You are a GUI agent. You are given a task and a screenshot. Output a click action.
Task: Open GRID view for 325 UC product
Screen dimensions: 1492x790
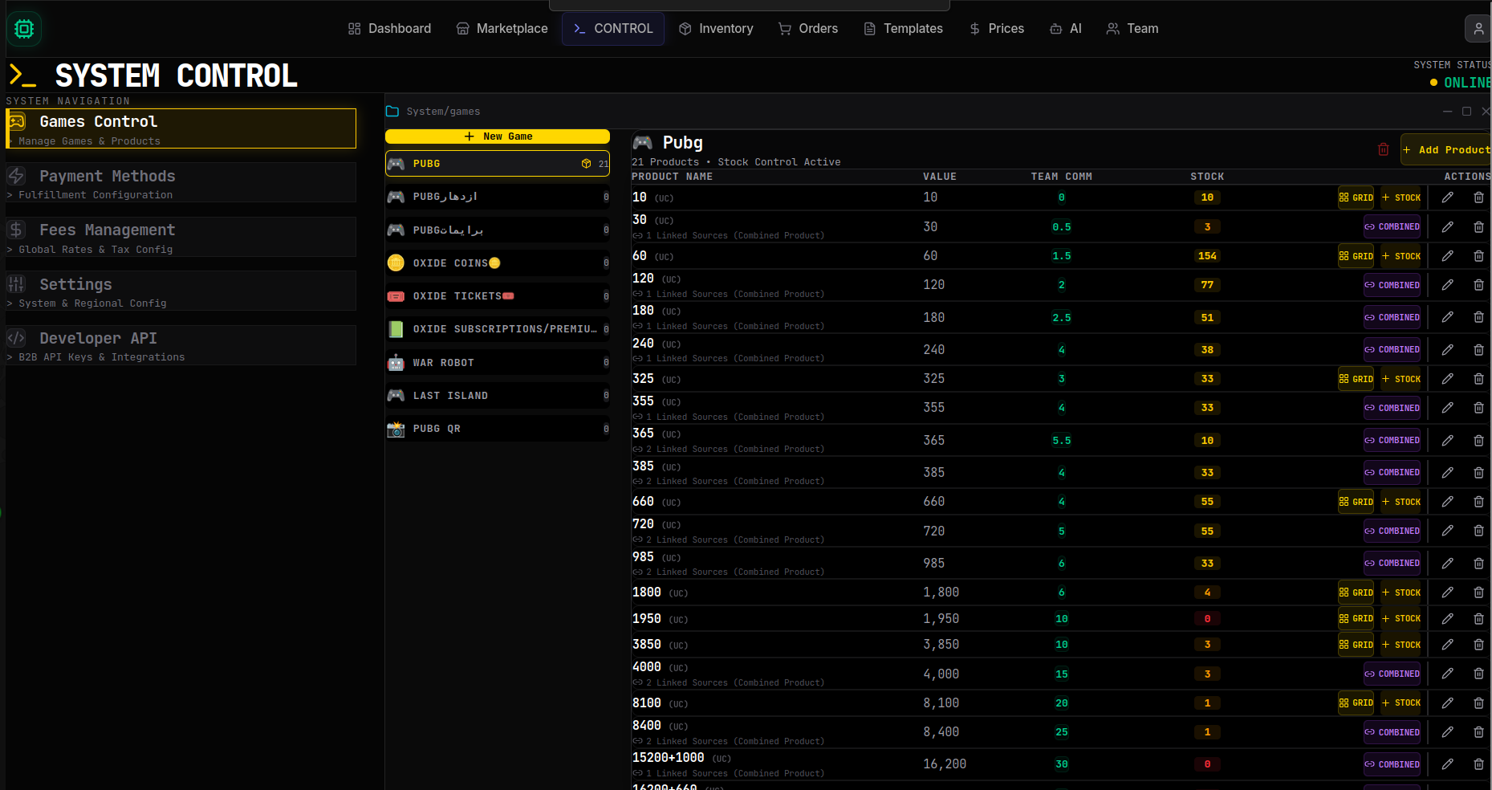point(1356,379)
